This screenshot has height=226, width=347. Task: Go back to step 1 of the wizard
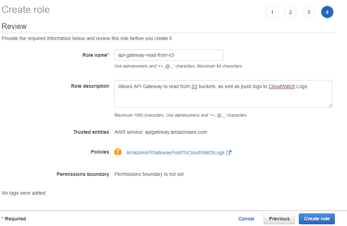[272, 12]
